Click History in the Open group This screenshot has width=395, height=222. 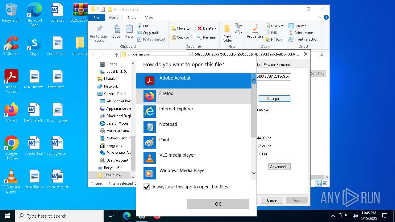[x=274, y=39]
